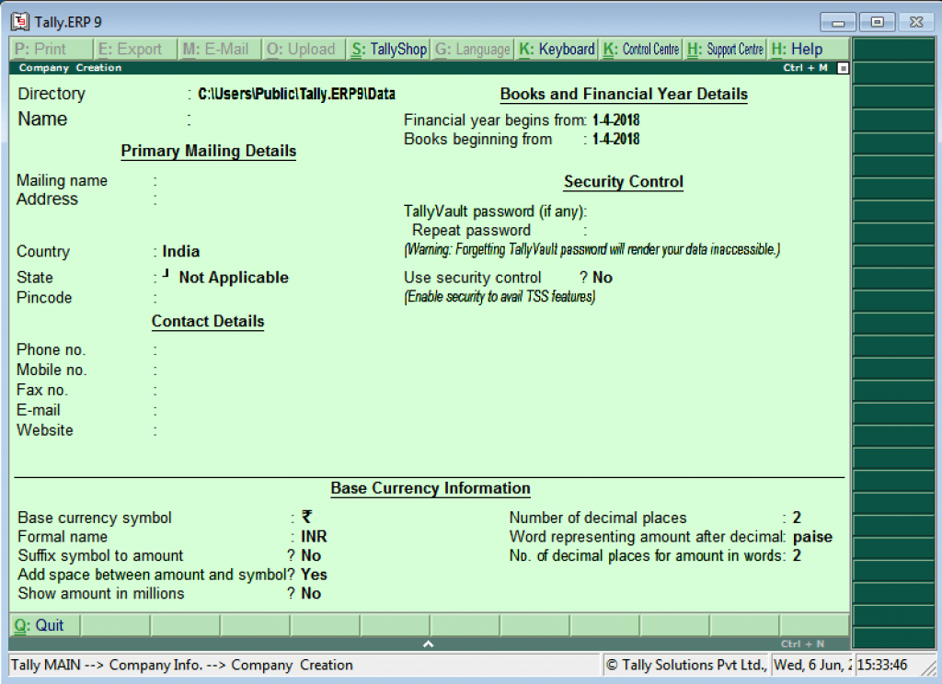
Task: Toggle the Use security control value
Action: click(603, 278)
